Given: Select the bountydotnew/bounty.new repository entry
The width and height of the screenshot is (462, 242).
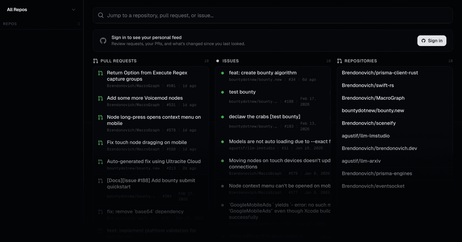Looking at the screenshot, I should (373, 110).
